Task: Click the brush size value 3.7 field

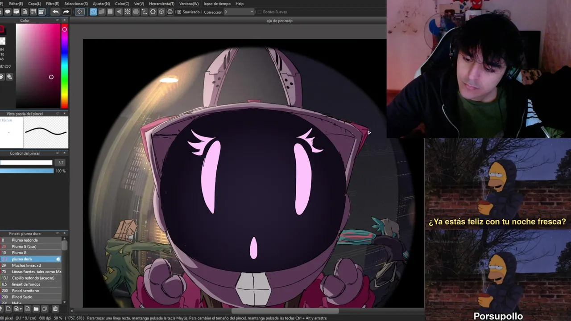Action: coord(61,163)
